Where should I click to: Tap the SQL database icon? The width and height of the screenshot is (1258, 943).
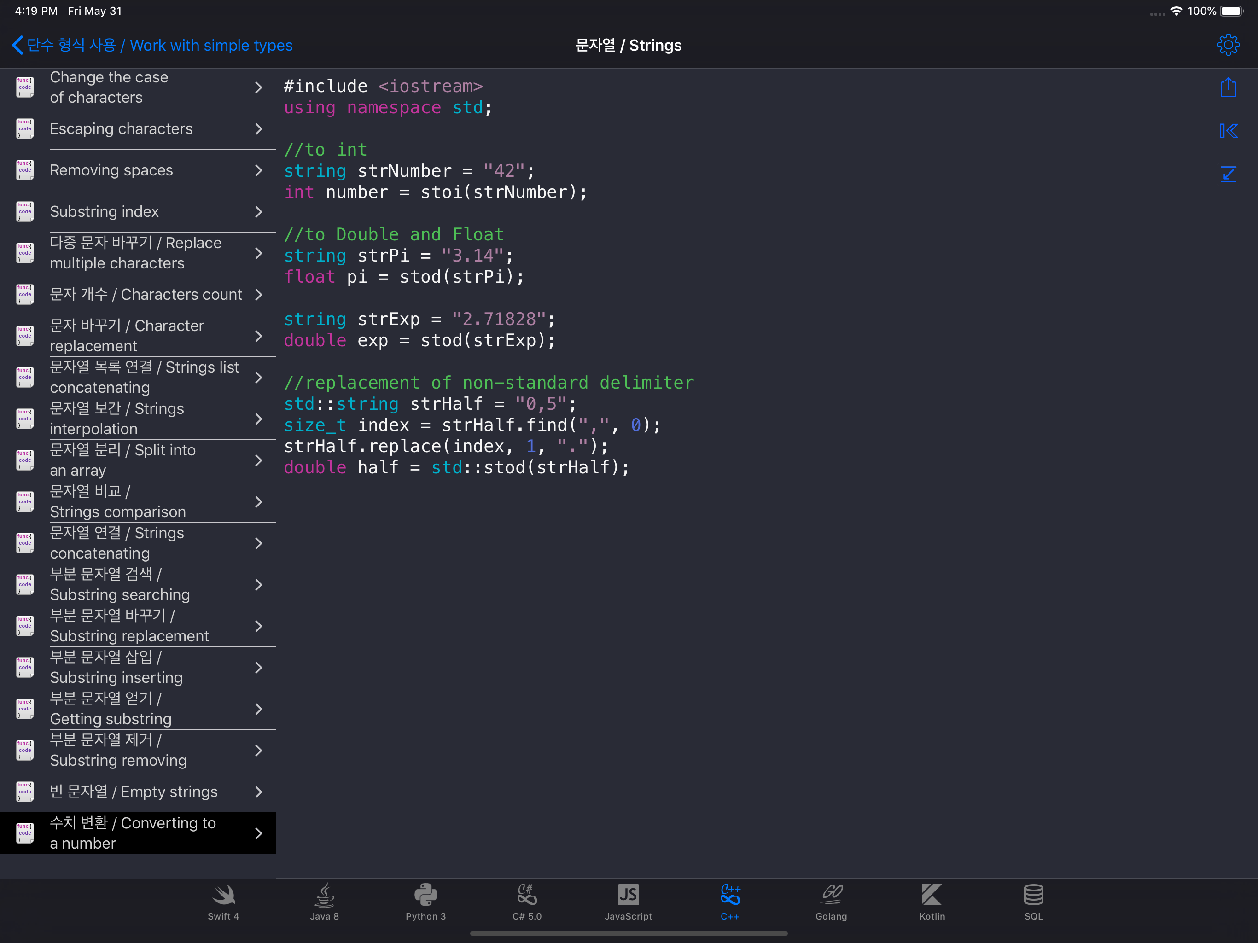click(x=1033, y=896)
